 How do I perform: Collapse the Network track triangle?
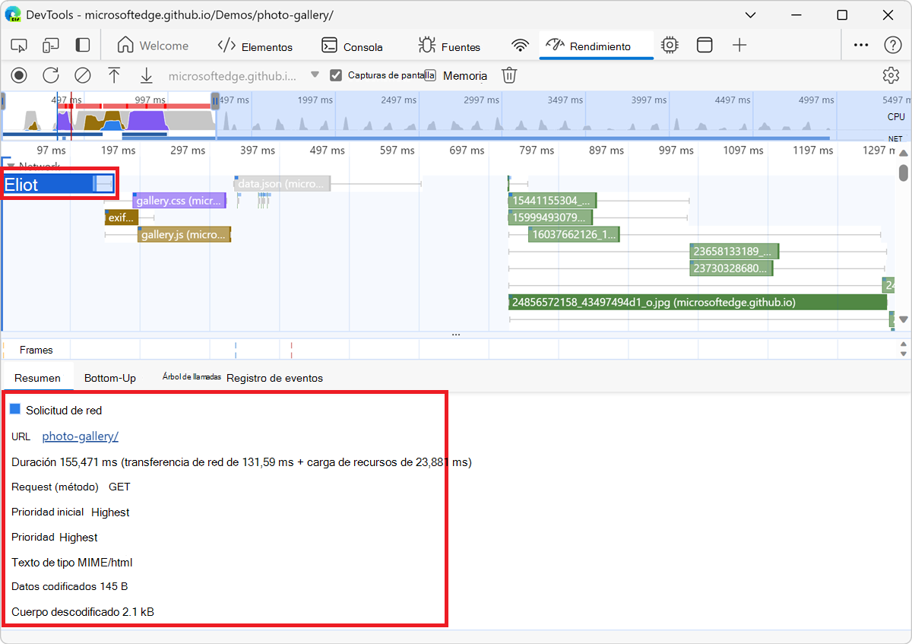tap(10, 166)
